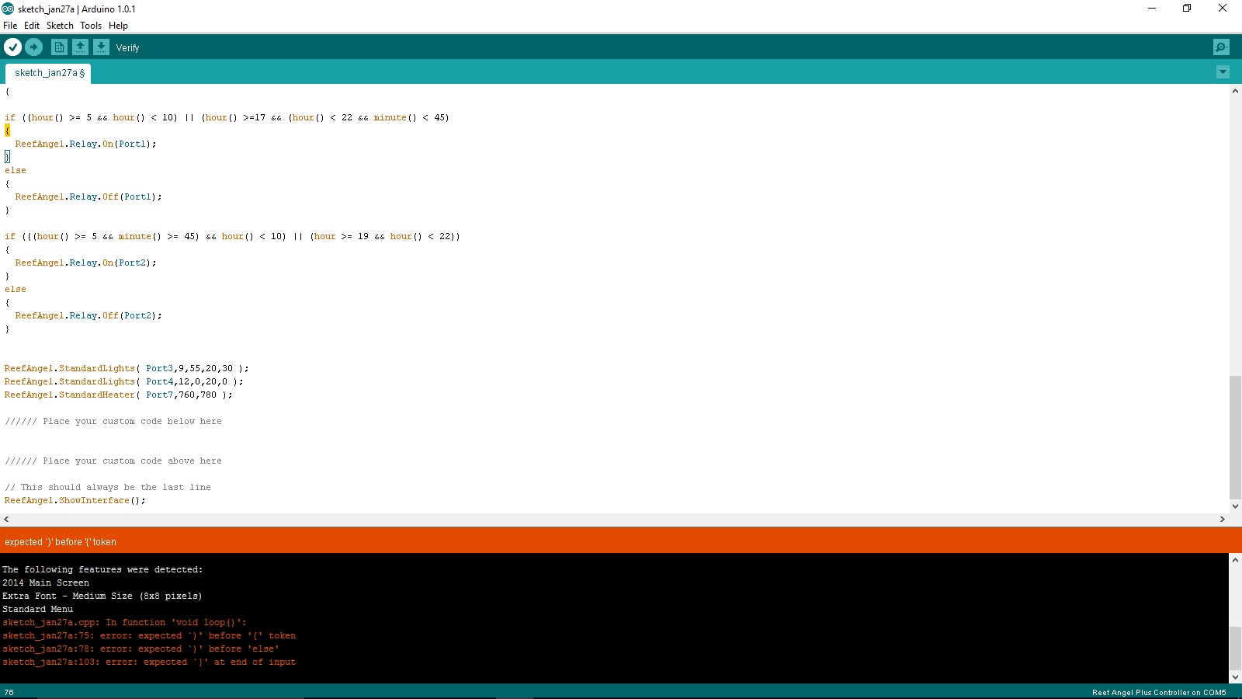
Task: Select the sketch_jan27a tab
Action: pos(49,73)
